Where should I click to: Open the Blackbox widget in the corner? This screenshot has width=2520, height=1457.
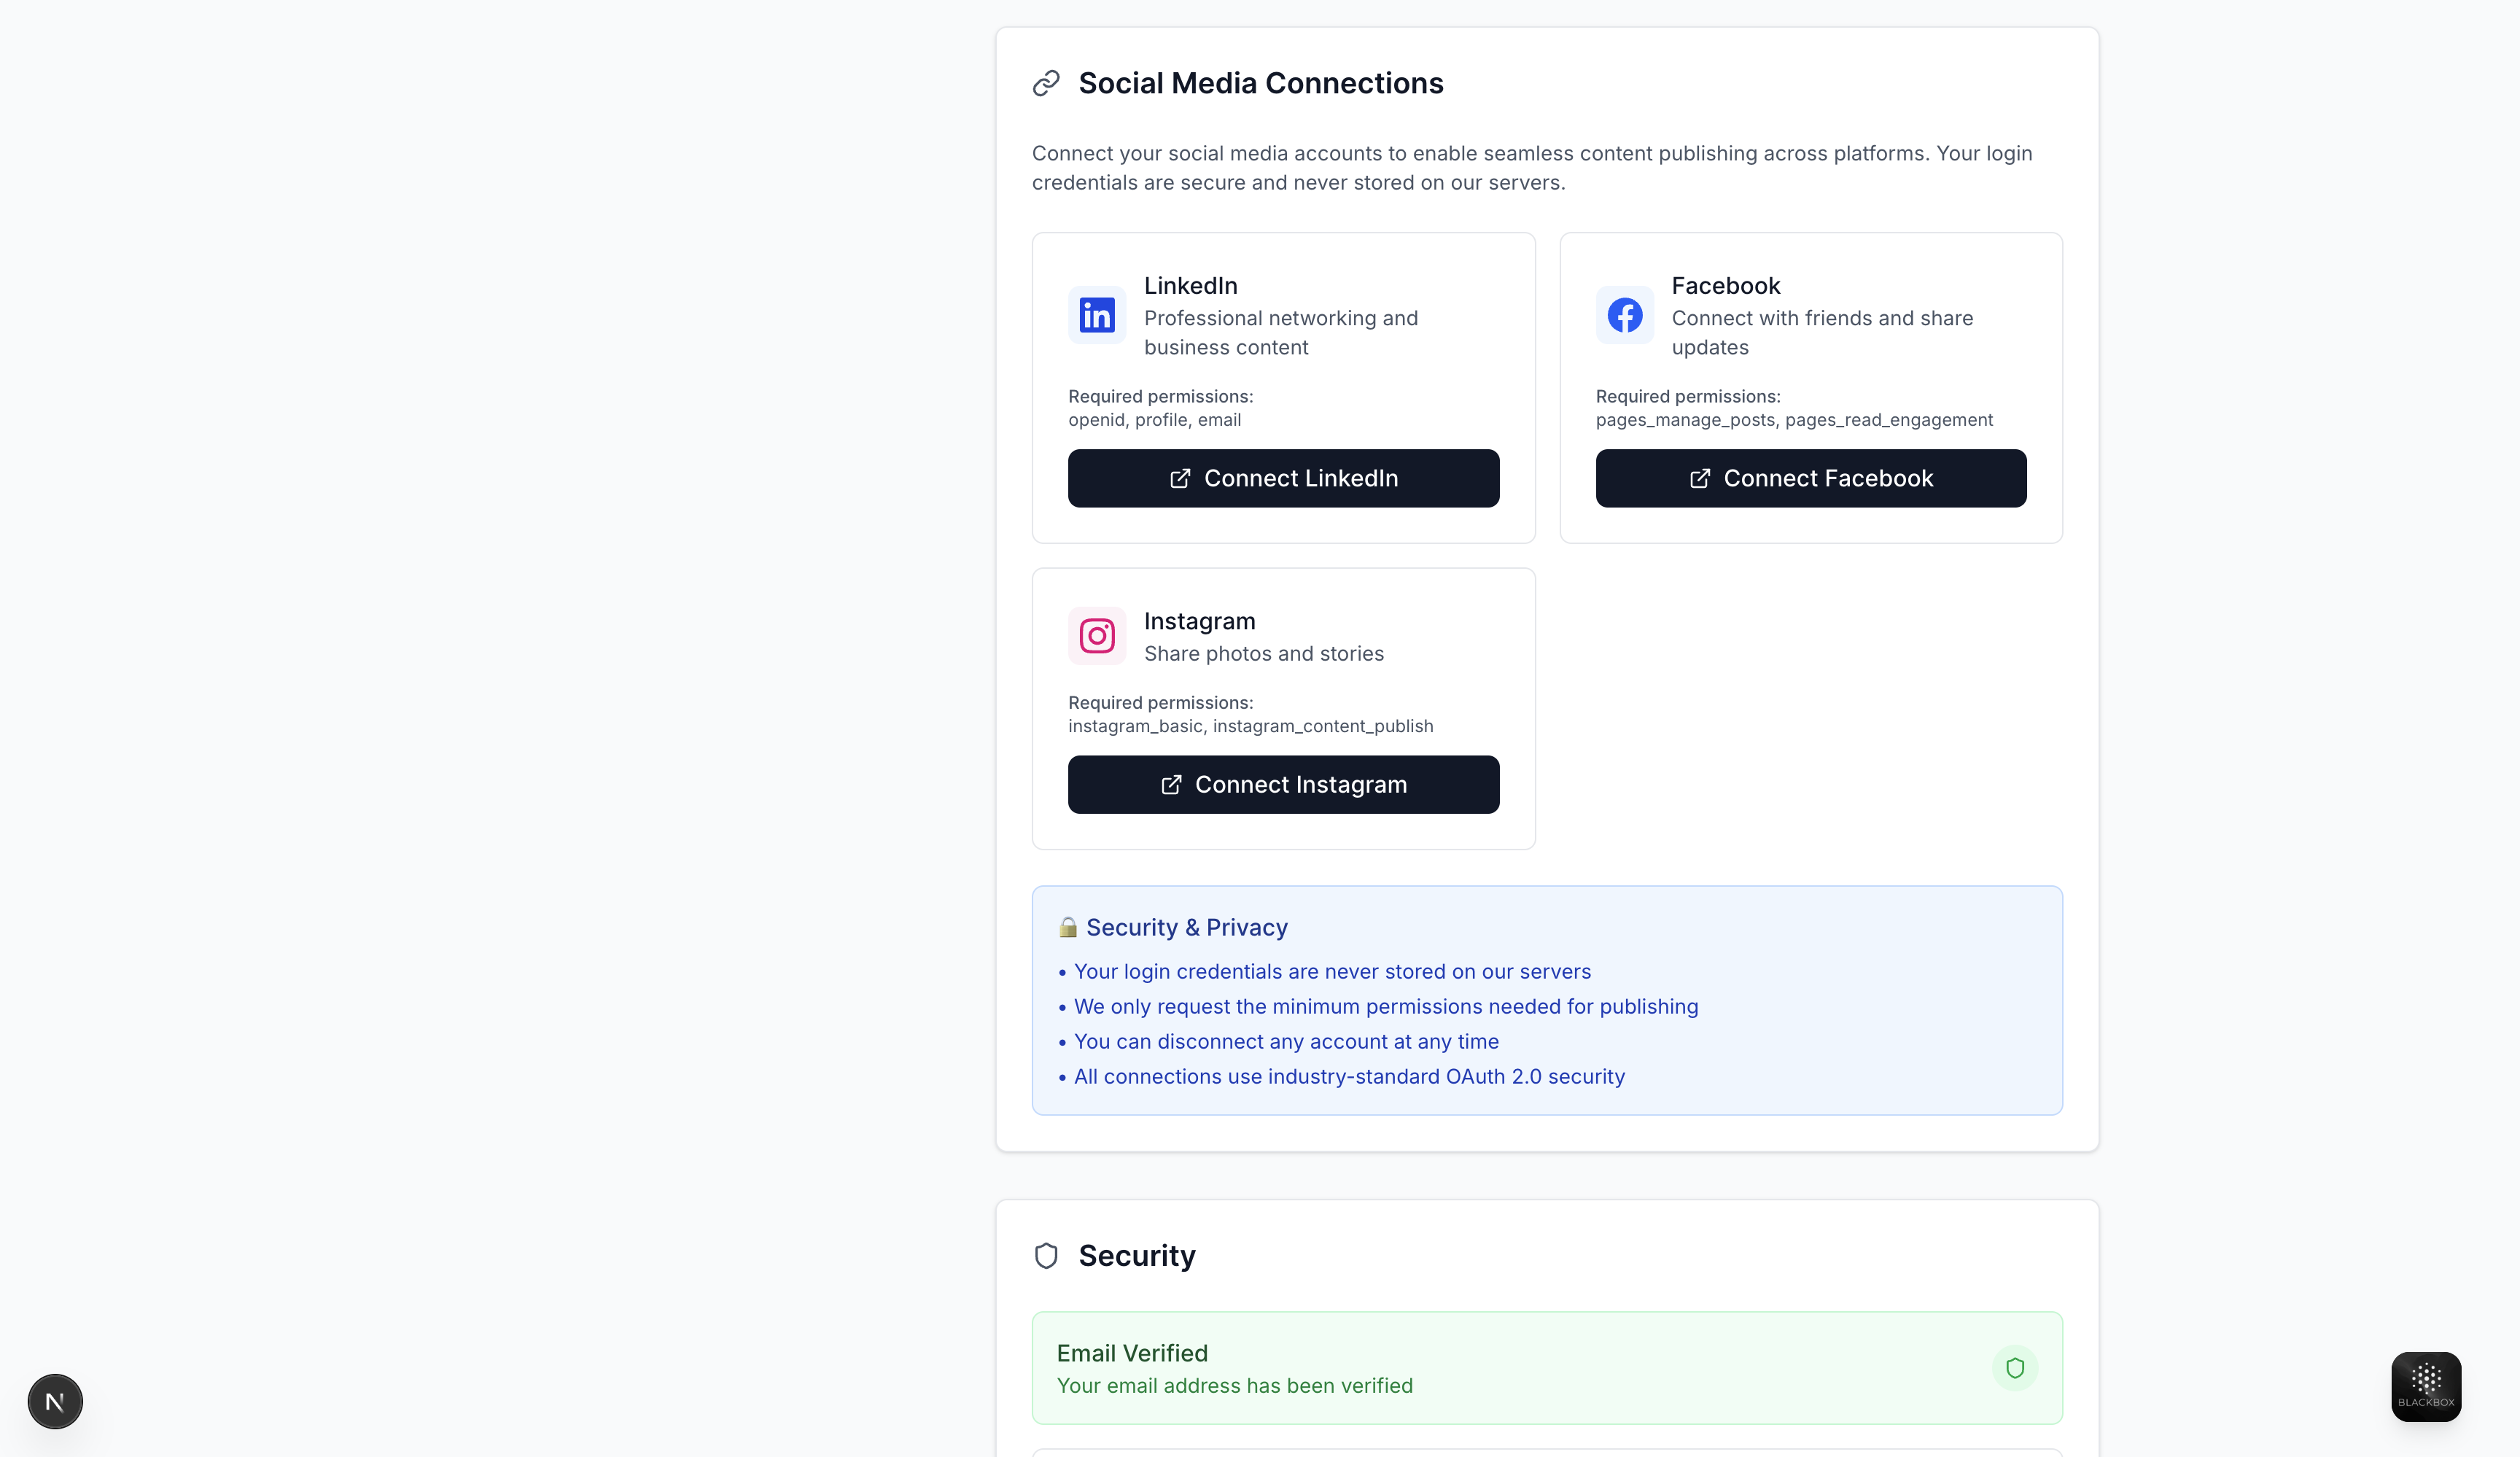[x=2425, y=1387]
